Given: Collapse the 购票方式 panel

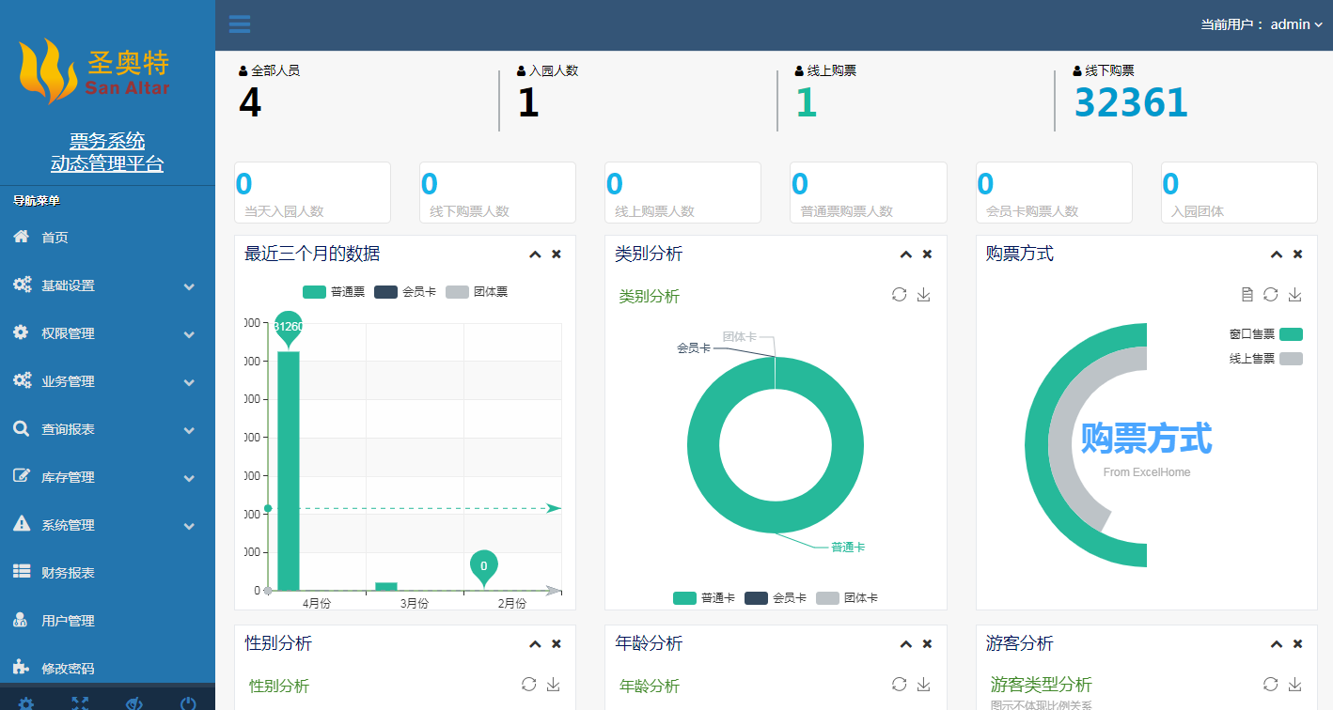Looking at the screenshot, I should click(x=1276, y=255).
